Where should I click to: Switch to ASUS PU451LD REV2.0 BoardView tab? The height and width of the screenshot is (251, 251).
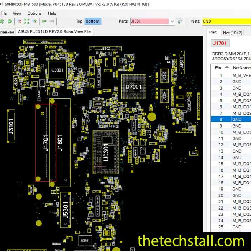click(54, 31)
